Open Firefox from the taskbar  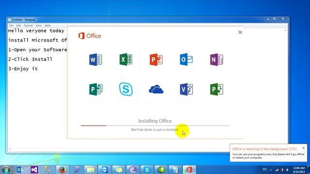pos(62,170)
